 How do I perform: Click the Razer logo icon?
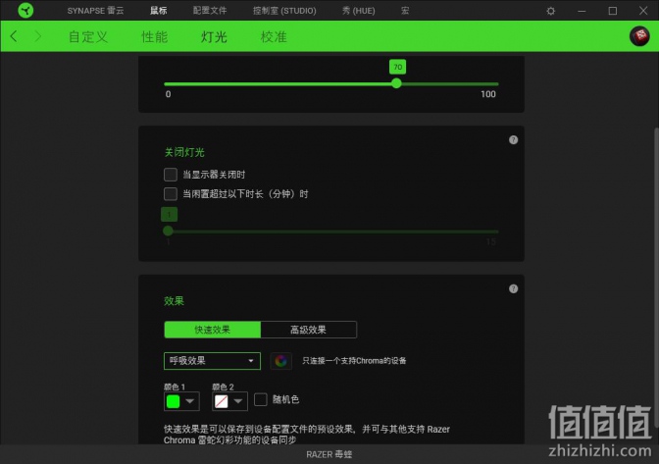[x=25, y=10]
